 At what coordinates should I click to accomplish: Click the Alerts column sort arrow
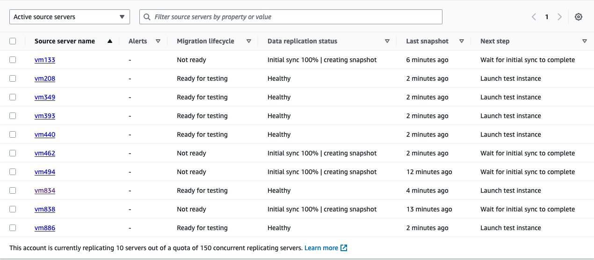click(158, 41)
